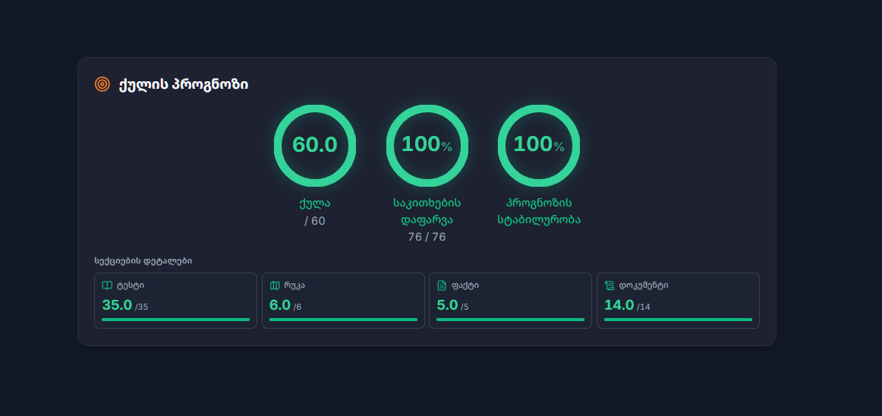Click the ტესტი section progress bar
This screenshot has height=416, width=882.
[x=175, y=320]
